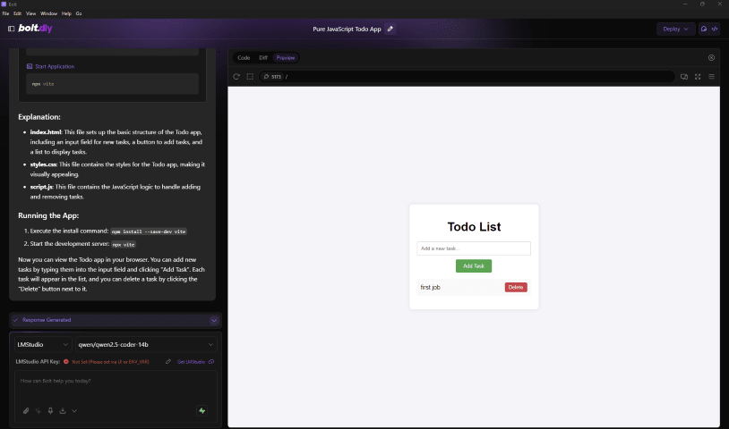This screenshot has width=729, height=429.
Task: Open the qwen2.5-coder-14b model dropdown
Action: (x=146, y=345)
